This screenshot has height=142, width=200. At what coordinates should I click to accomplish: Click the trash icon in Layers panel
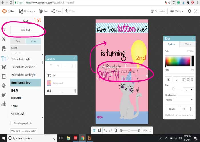point(75,91)
